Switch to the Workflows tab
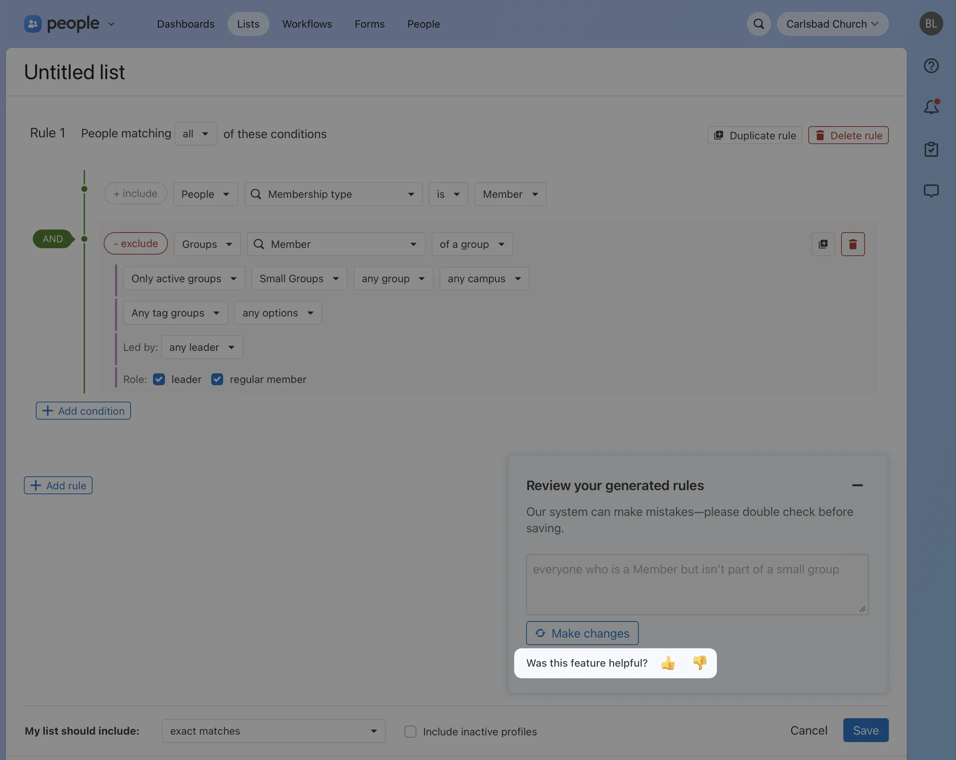 coord(307,24)
